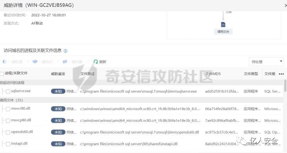Image resolution: width=287 pixels, height=153 pixels.
Task: Click the info icon beside 访问域名的进程及关联文件信息
Action: tap(65, 51)
